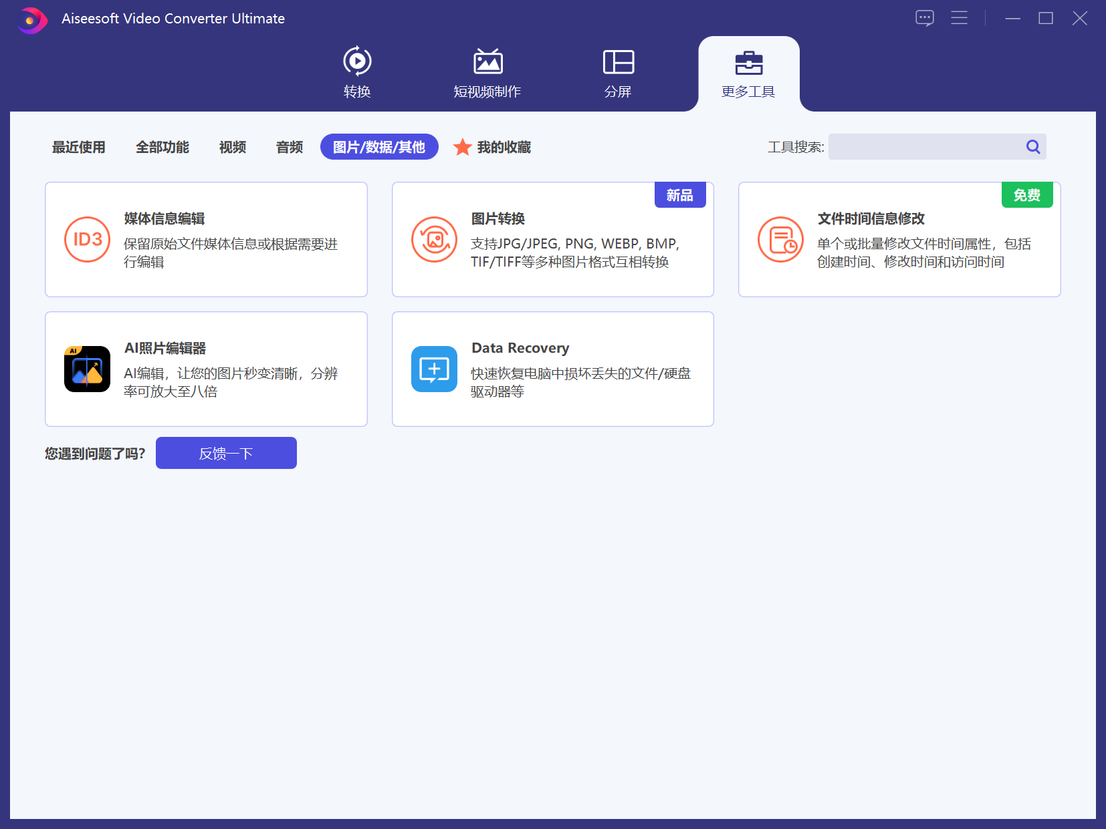Open 我的收藏 favorites with star

coord(493,147)
